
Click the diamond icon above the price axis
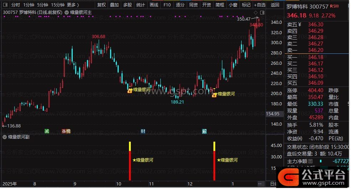[256, 12]
